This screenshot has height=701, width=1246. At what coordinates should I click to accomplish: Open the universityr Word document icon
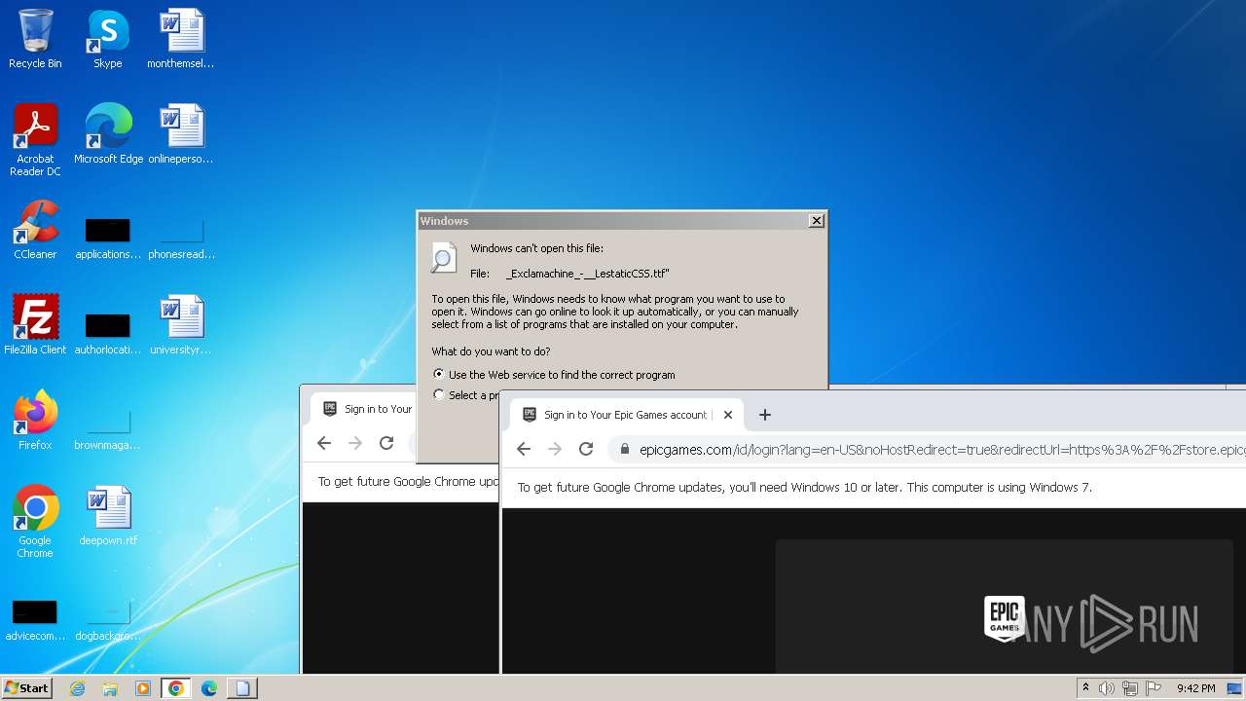(181, 325)
